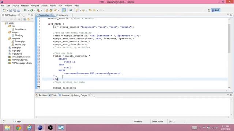Maximize the PHP Explorer panel
234x131 pixels.
(x=32, y=15)
